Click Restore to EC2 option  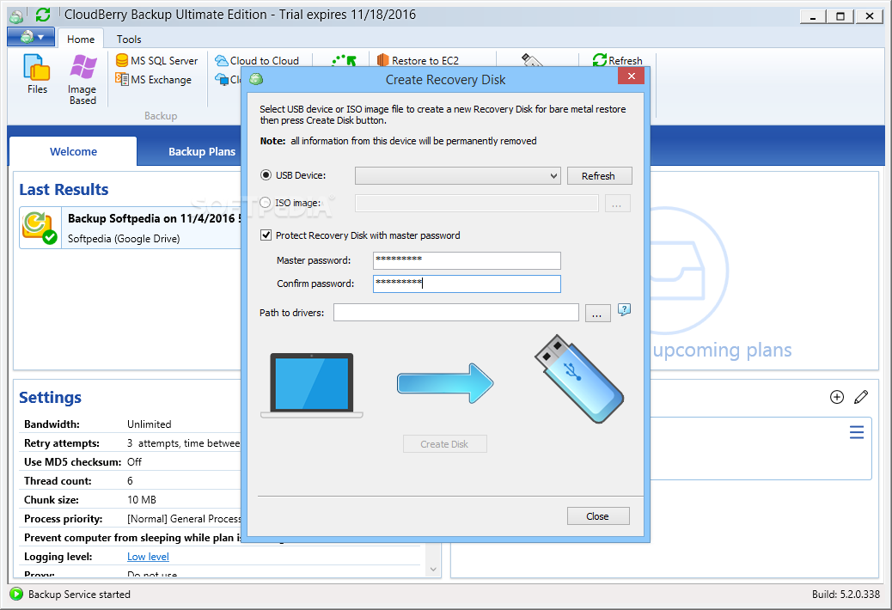click(x=418, y=60)
